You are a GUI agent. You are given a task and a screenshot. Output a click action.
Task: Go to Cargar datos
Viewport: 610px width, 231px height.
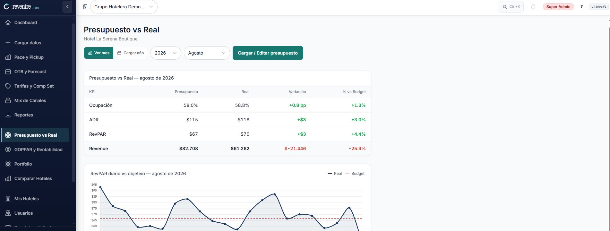35,43
